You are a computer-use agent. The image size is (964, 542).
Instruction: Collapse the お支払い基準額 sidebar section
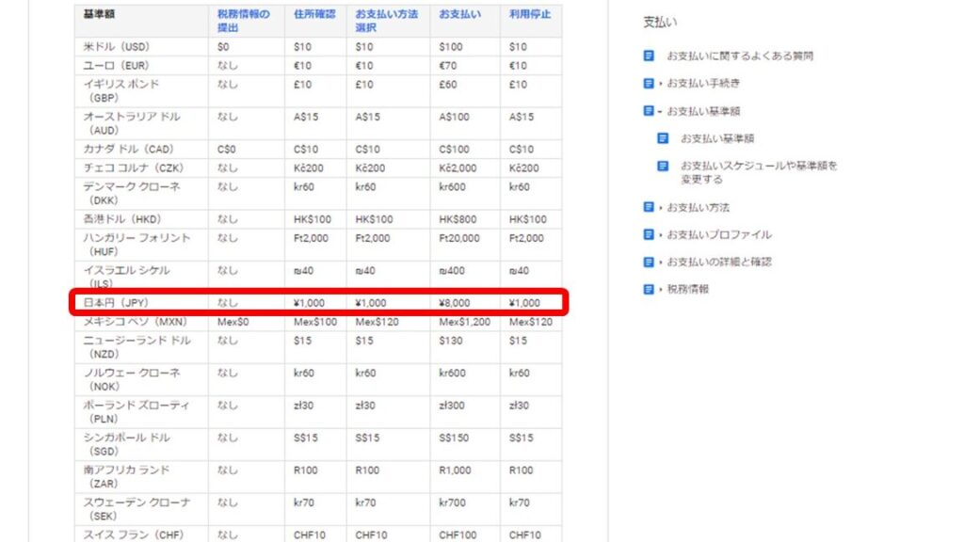click(702, 111)
